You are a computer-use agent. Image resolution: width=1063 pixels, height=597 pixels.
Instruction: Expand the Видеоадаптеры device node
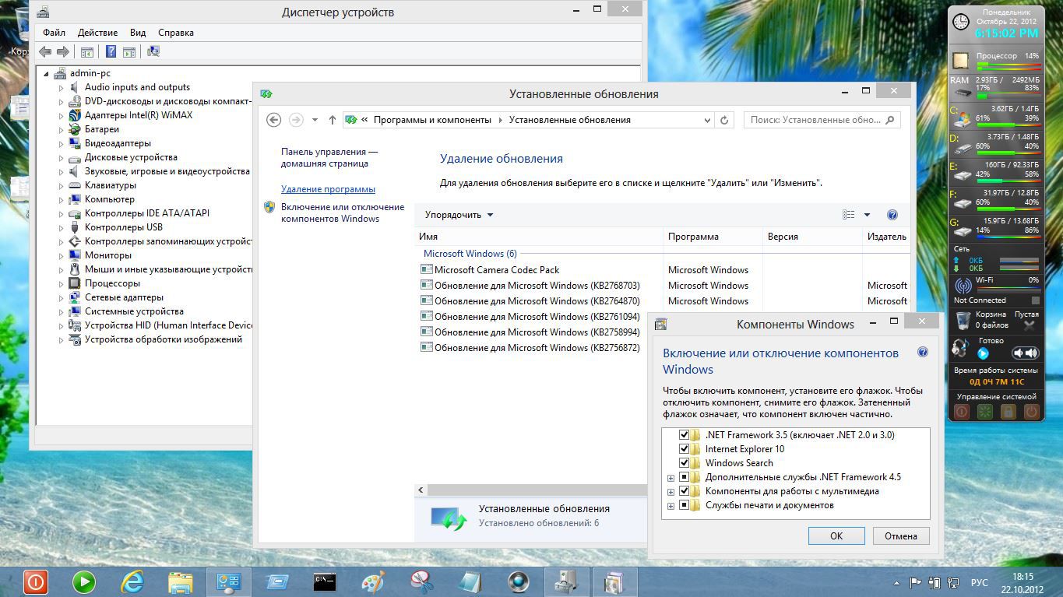[x=61, y=143]
